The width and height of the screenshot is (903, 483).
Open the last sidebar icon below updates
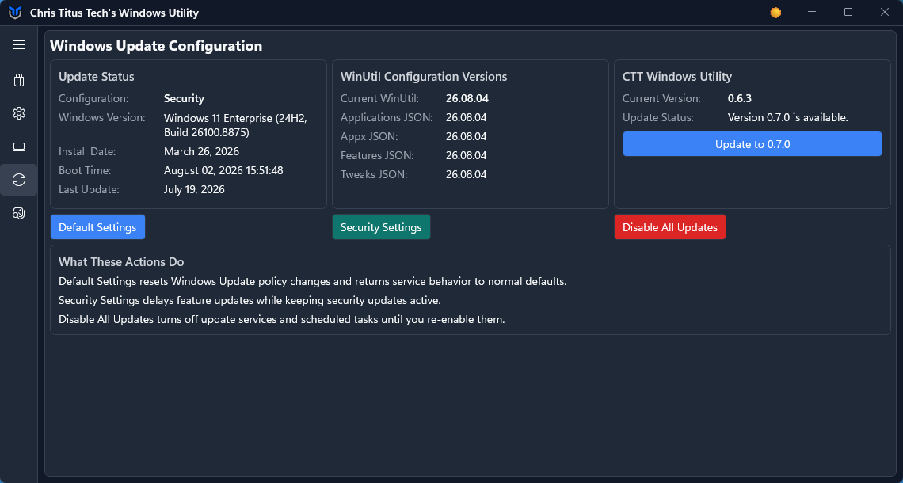point(19,214)
